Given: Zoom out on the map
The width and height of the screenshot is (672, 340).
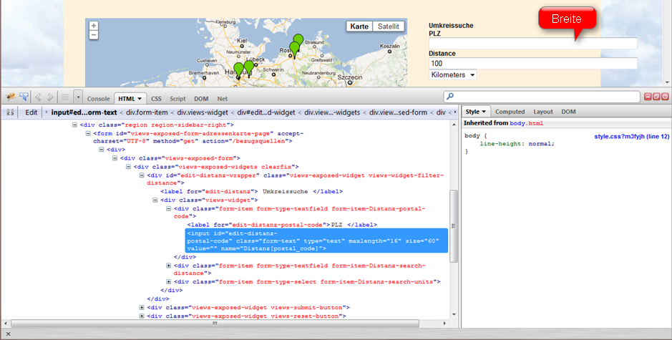Looking at the screenshot, I should click(94, 35).
